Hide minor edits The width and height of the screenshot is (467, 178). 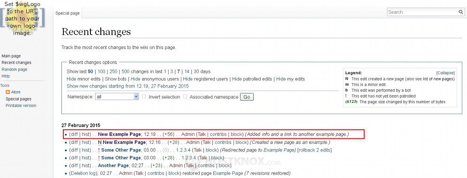point(71,79)
